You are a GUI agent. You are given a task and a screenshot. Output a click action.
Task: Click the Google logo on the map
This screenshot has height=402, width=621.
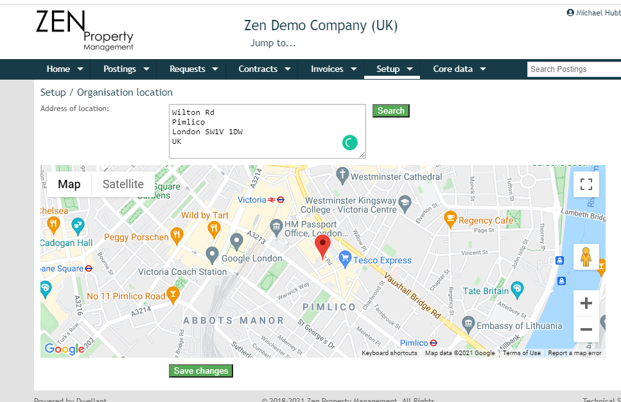coord(62,347)
